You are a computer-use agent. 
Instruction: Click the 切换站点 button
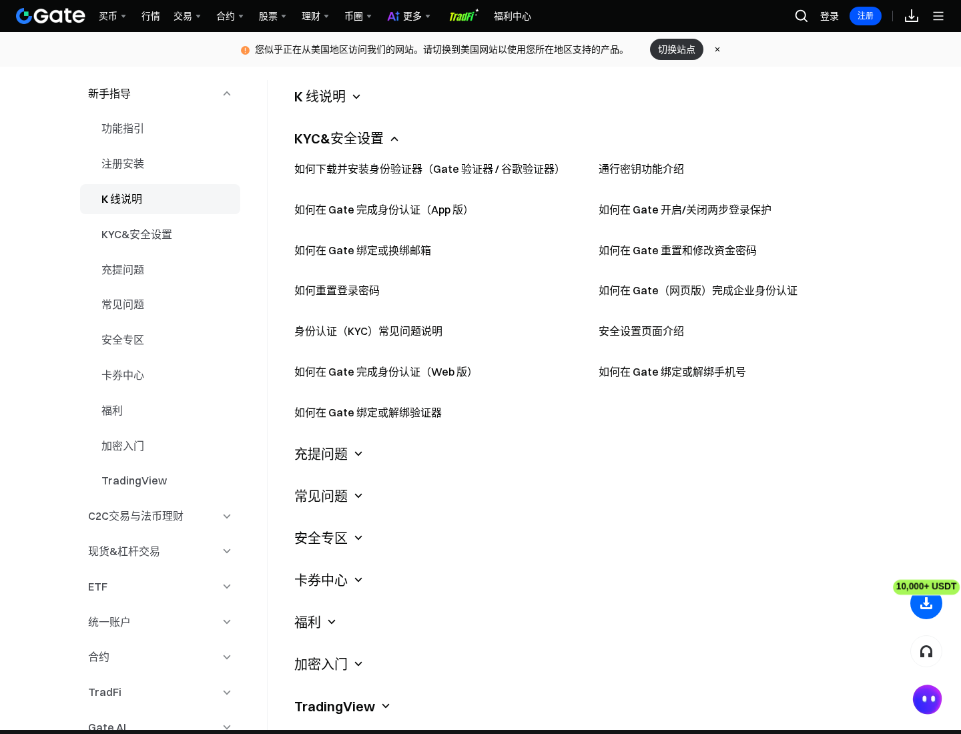677,49
